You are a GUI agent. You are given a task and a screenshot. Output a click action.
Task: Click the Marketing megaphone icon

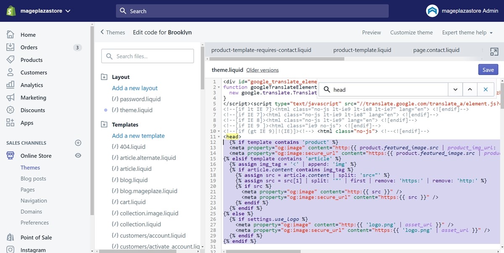click(10, 97)
